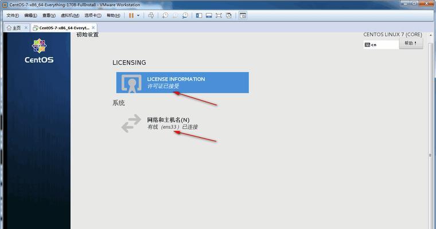Viewport: 436px width, 229px height.
Task: Pause the virtual machine with the orange pause icon
Action: point(131,15)
